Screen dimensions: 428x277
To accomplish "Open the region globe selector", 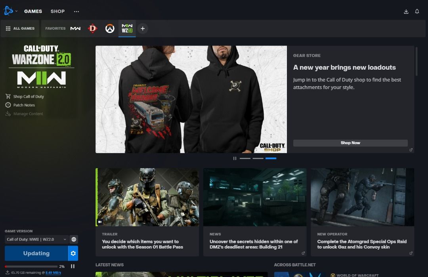I will point(74,239).
